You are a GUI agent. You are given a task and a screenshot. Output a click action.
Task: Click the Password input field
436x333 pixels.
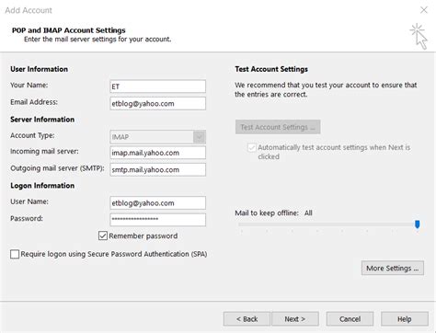coord(158,220)
